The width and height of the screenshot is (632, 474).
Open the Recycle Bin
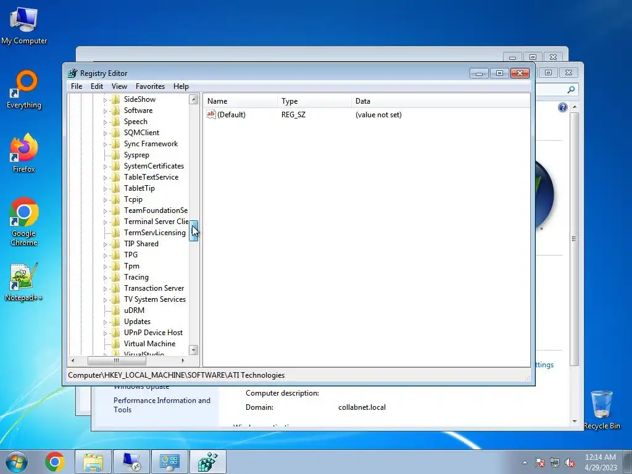click(x=602, y=410)
